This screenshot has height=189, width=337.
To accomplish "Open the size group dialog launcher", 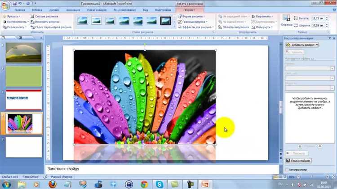I will pyautogui.click(x=328, y=32).
